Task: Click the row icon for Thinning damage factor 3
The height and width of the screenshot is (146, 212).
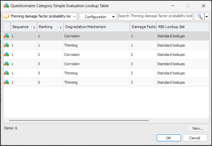Action: click(6, 82)
